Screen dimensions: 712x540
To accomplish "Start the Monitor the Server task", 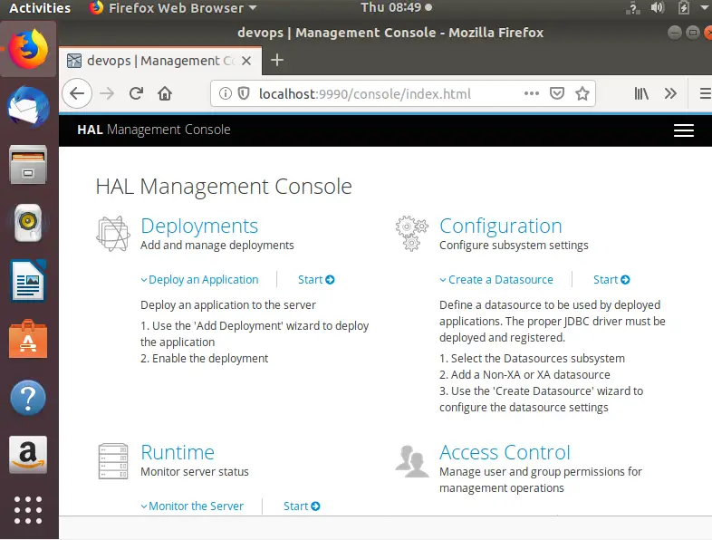I will pos(302,506).
